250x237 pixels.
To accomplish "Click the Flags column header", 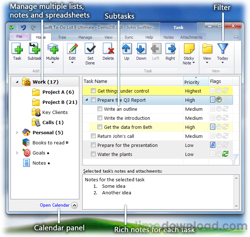I will click(221, 81).
